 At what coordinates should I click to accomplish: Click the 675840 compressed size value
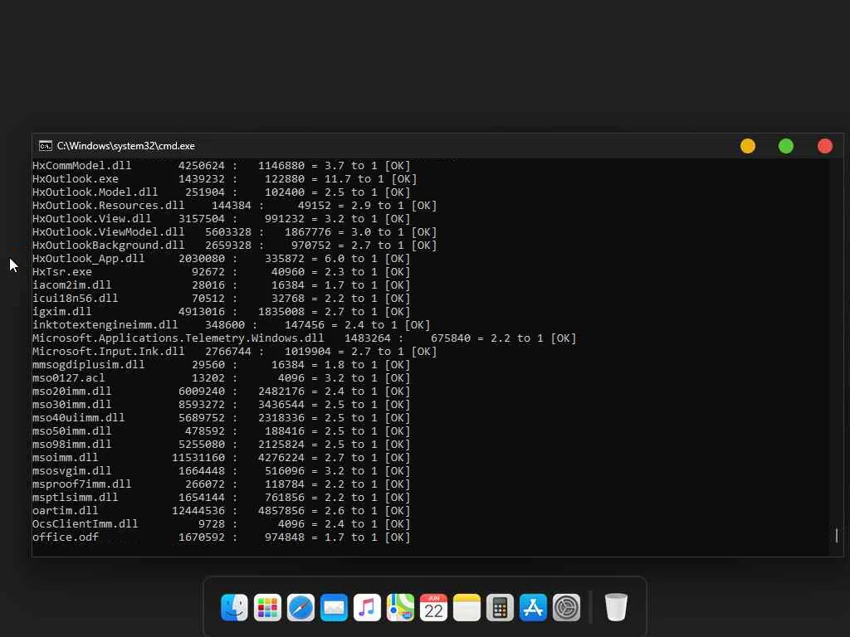tap(451, 338)
